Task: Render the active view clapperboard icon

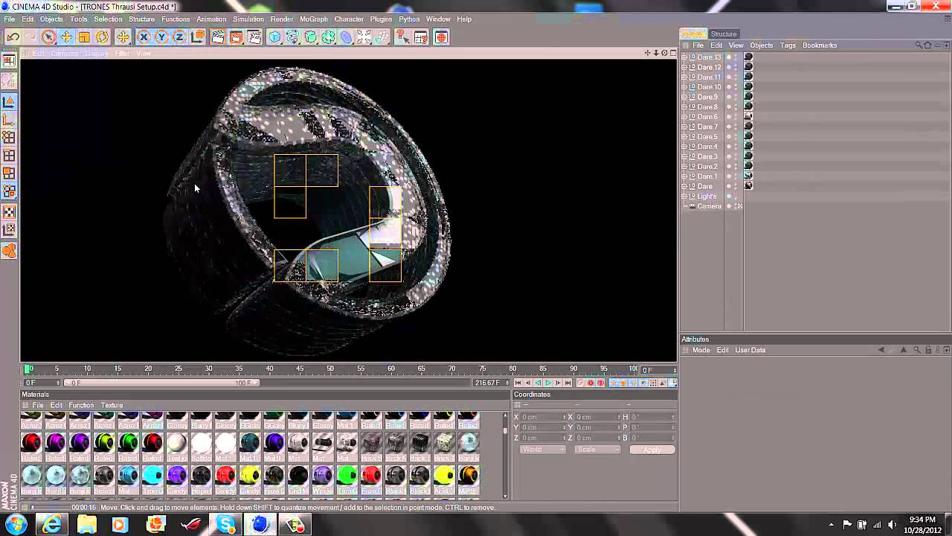Action: (x=218, y=37)
